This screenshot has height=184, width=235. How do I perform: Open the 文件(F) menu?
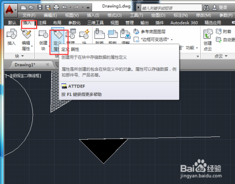[29, 16]
